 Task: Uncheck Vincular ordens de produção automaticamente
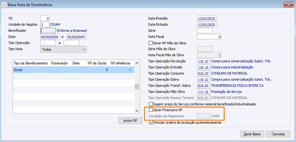(151, 122)
